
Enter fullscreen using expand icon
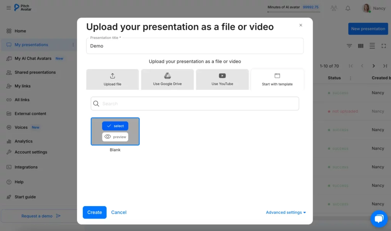tap(384, 46)
